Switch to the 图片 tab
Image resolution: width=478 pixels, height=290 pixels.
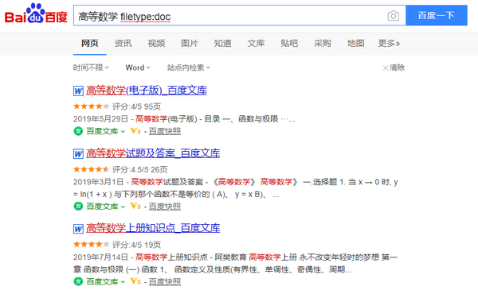coord(190,43)
